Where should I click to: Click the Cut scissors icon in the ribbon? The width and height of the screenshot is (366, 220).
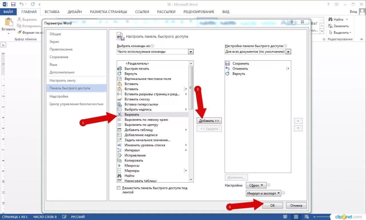[19, 19]
